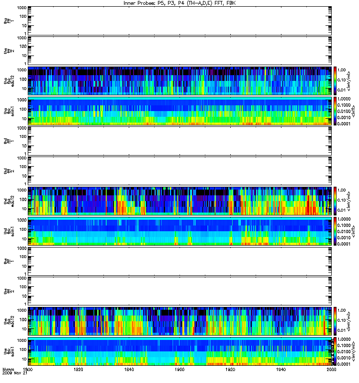Click the 'the fff 2' panel label
Image resolution: width=359 pixels, height=383 pixels.
click(x=9, y=291)
